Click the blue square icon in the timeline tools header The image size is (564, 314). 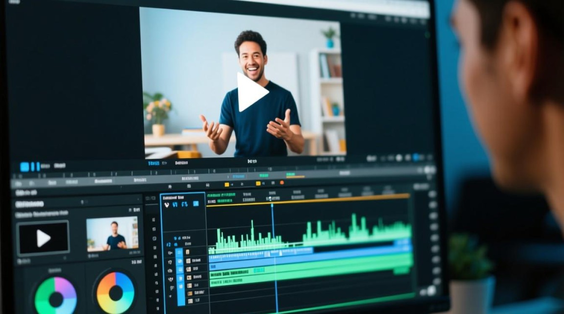point(196,204)
